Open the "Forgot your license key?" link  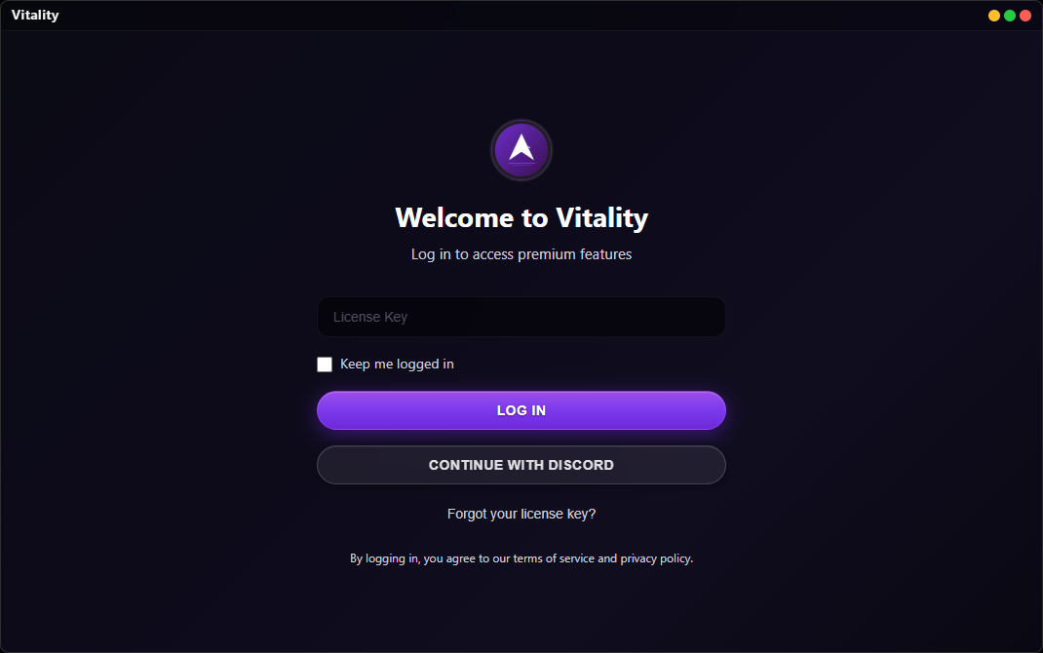pyautogui.click(x=521, y=514)
